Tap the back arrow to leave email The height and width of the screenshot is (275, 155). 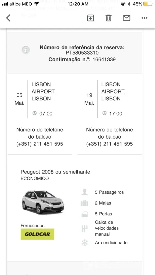point(8,18)
